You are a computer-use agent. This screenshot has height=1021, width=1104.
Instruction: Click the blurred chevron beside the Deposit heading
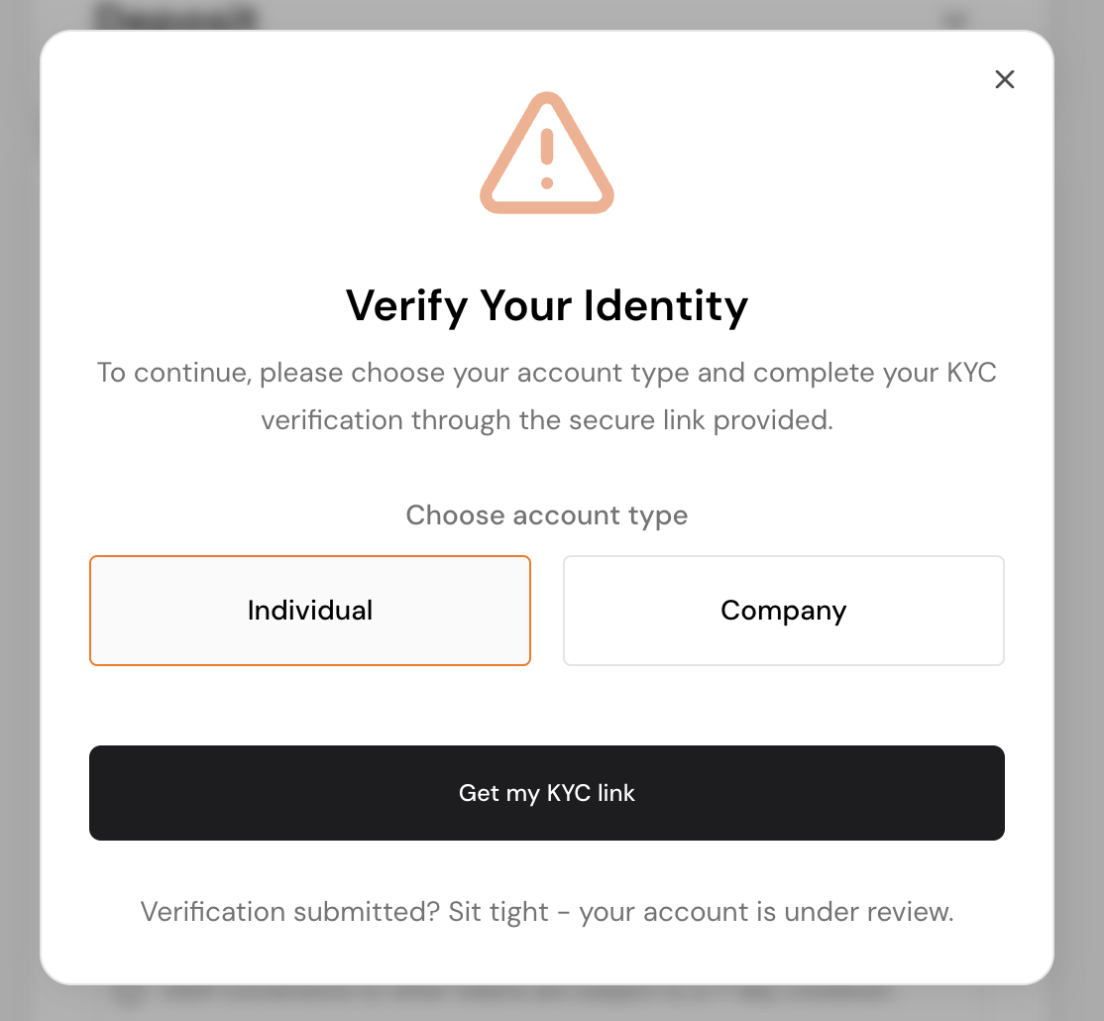point(954,18)
